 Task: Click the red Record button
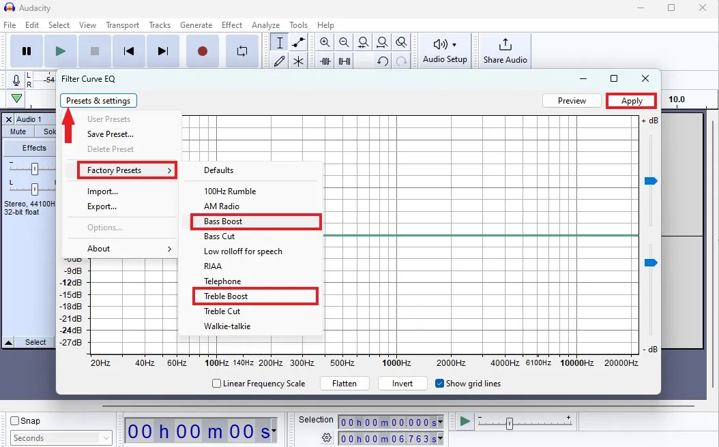202,51
